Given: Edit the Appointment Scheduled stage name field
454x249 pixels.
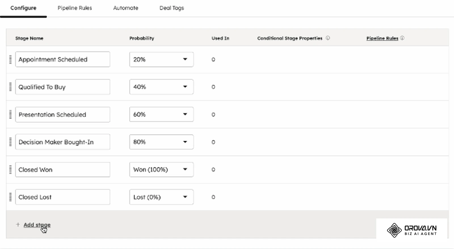Looking at the screenshot, I should (63, 59).
